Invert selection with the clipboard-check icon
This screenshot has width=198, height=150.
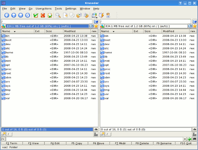click(50, 15)
